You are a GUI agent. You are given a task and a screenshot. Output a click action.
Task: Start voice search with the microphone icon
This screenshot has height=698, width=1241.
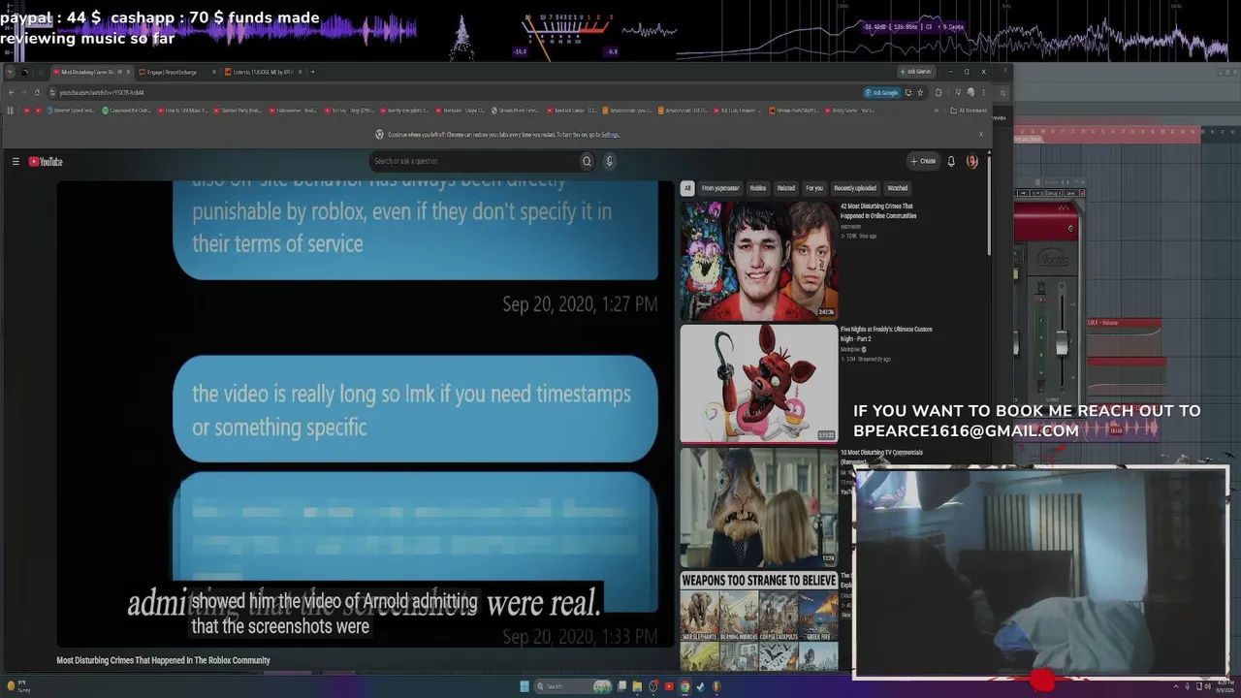pos(609,161)
